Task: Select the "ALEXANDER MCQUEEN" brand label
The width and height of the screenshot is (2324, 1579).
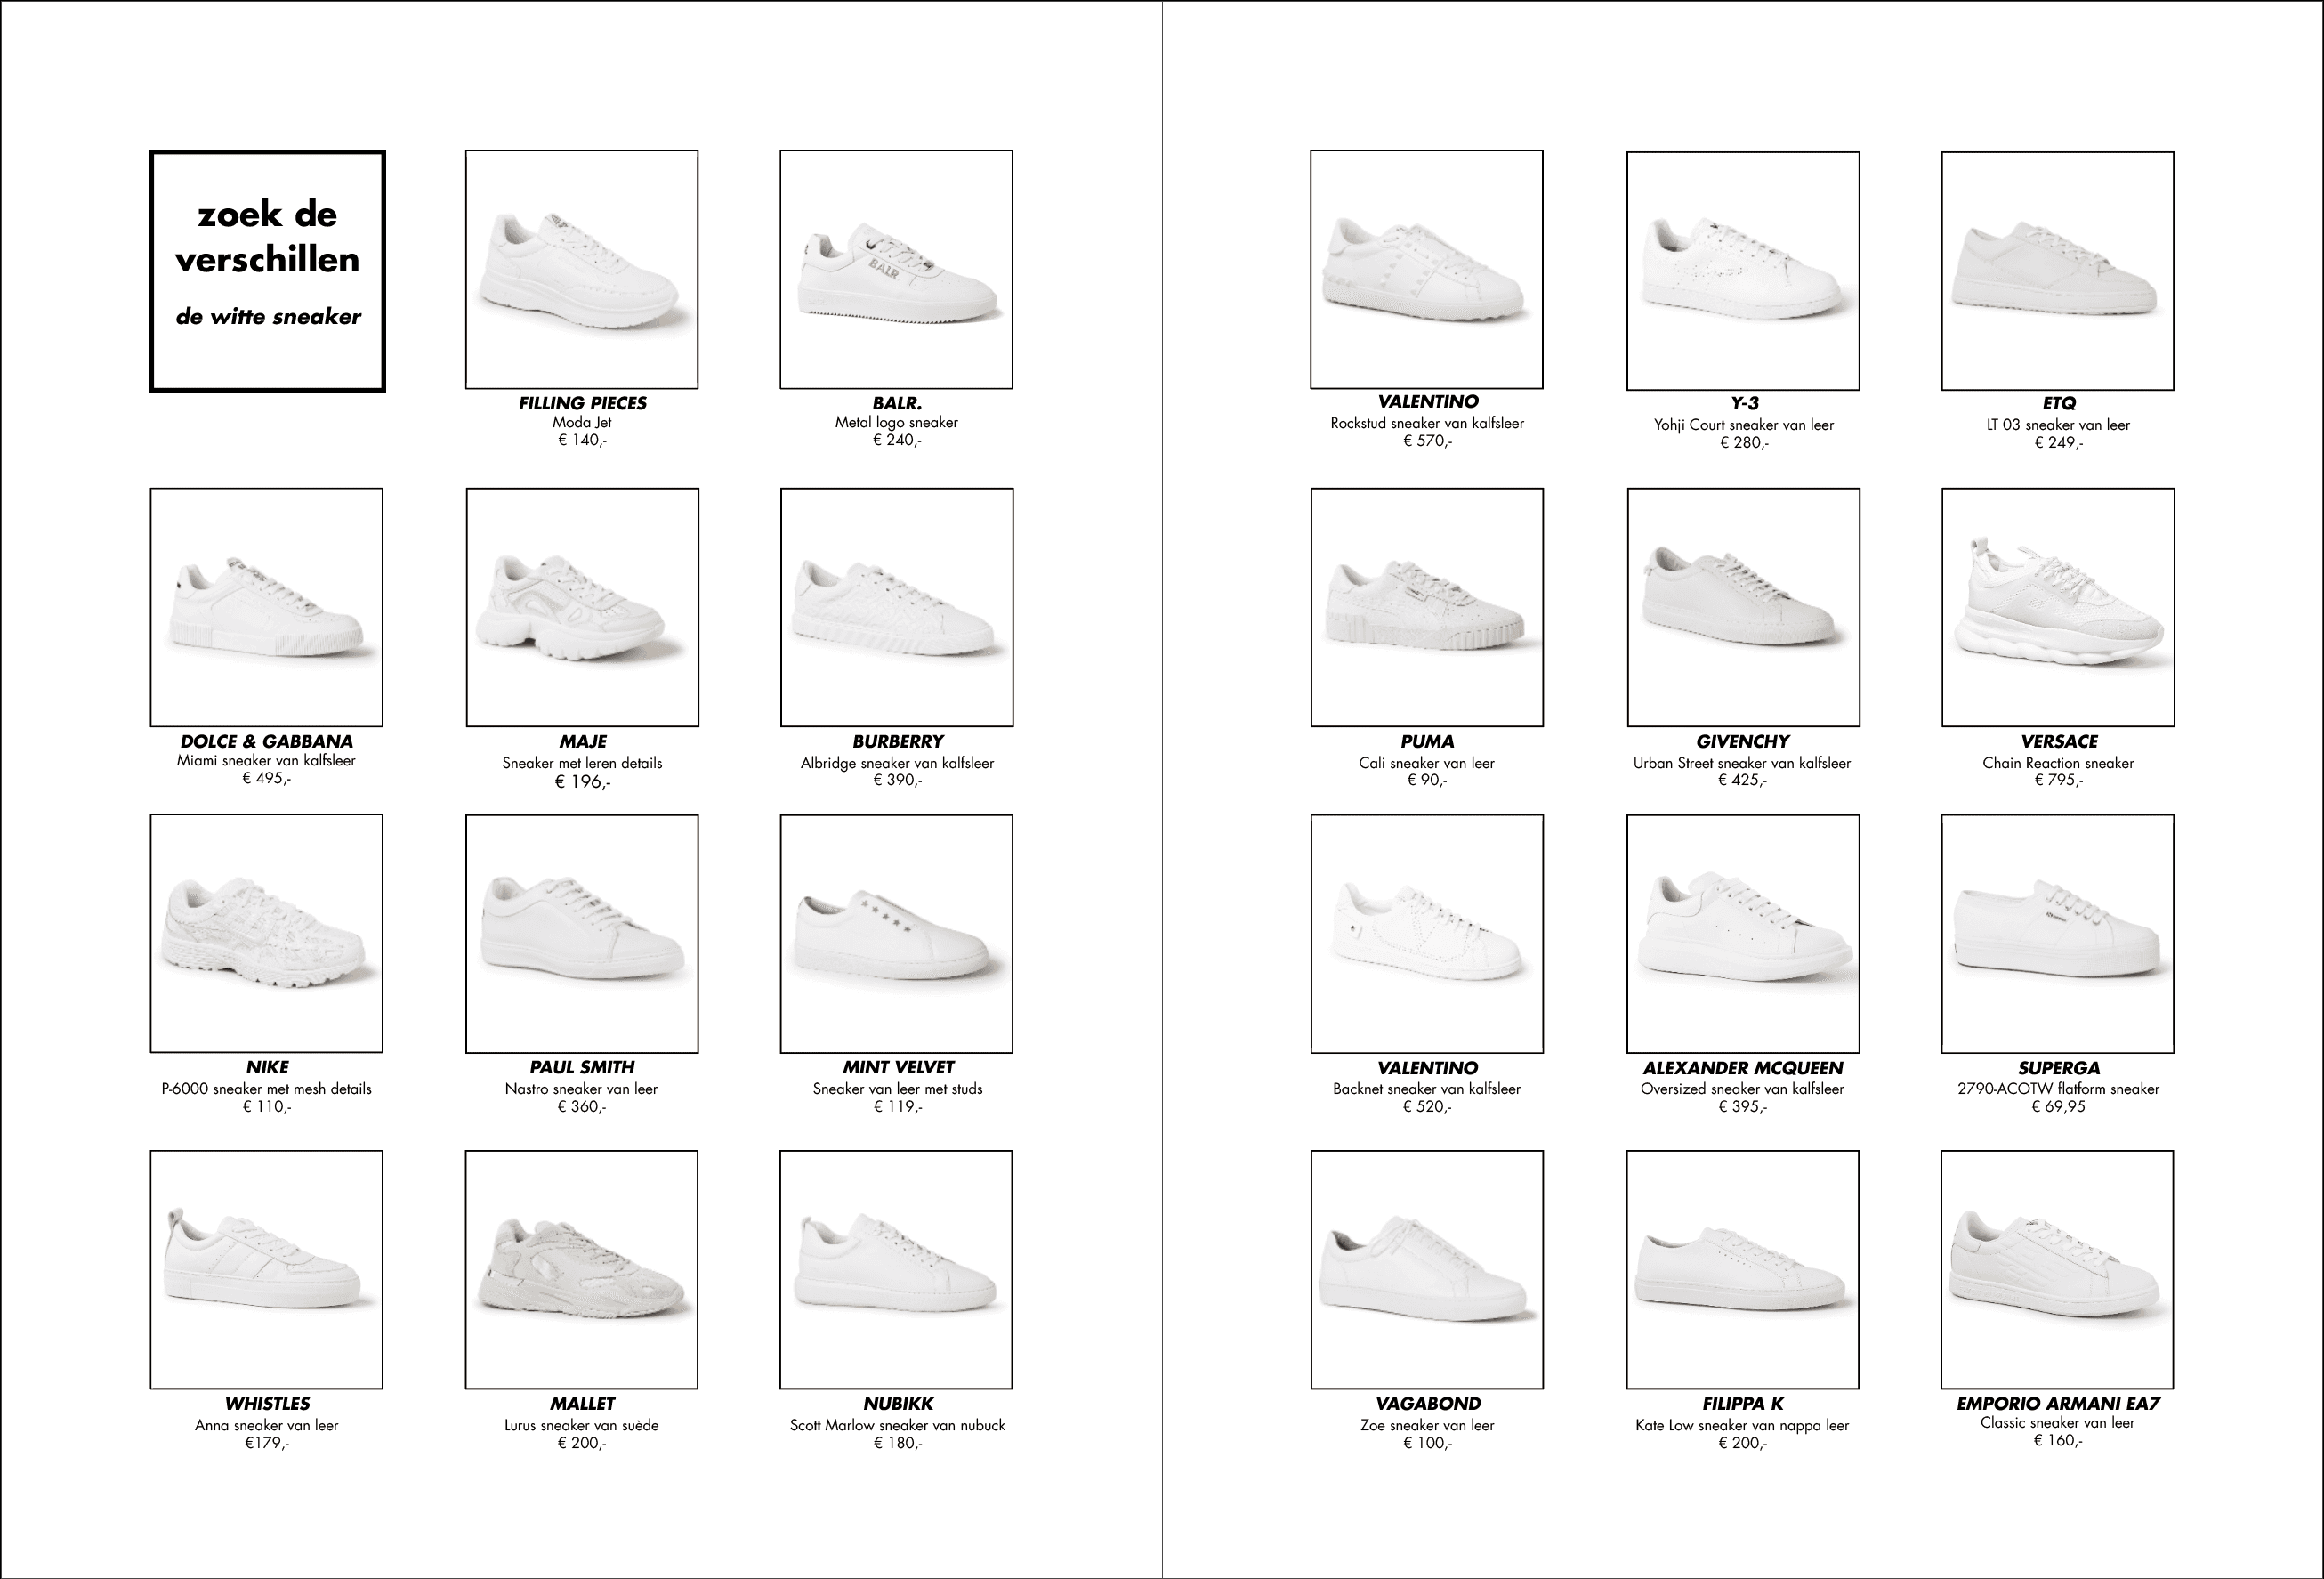Action: (x=1743, y=1069)
